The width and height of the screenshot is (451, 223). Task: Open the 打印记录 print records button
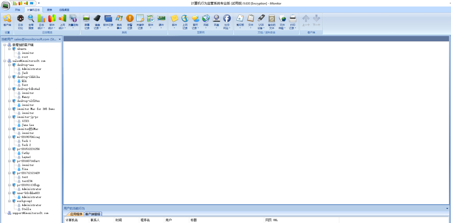tap(293, 22)
